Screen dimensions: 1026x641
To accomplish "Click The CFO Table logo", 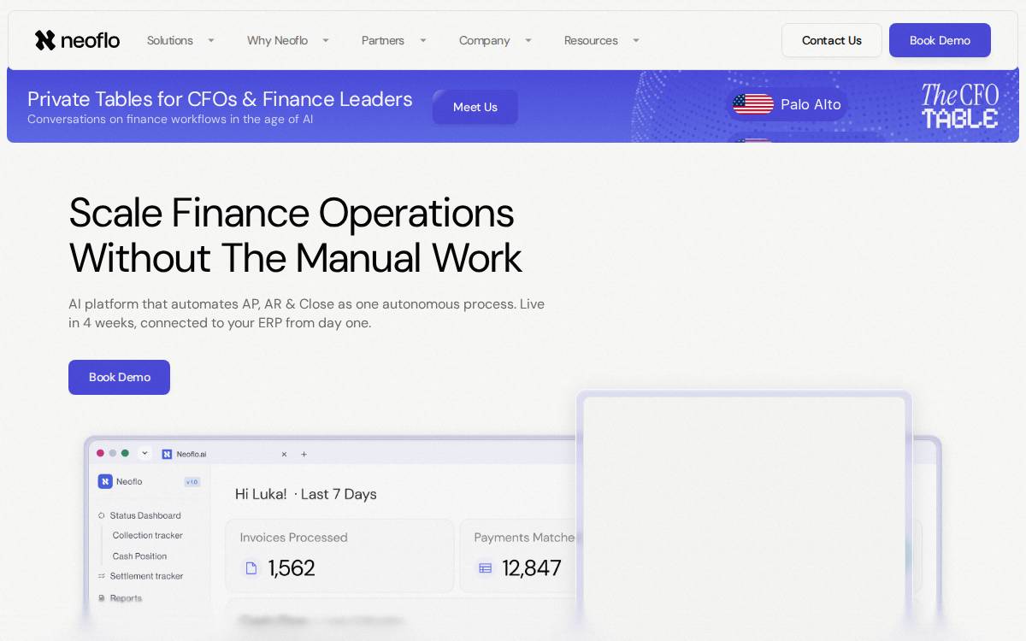I will click(960, 106).
